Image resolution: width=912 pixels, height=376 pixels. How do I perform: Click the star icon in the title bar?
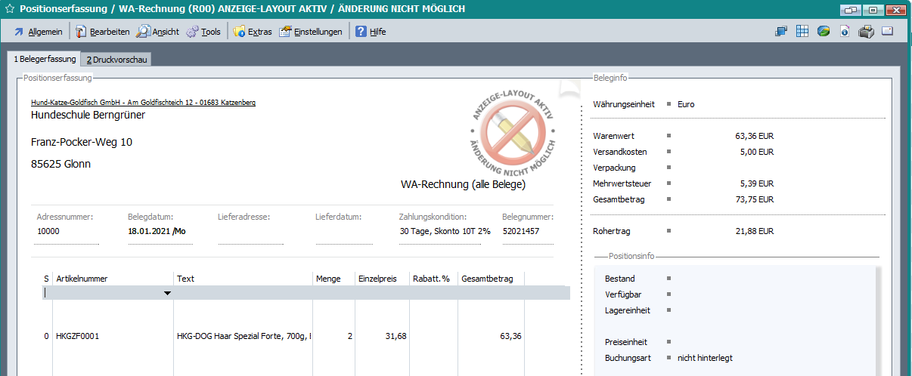9,9
